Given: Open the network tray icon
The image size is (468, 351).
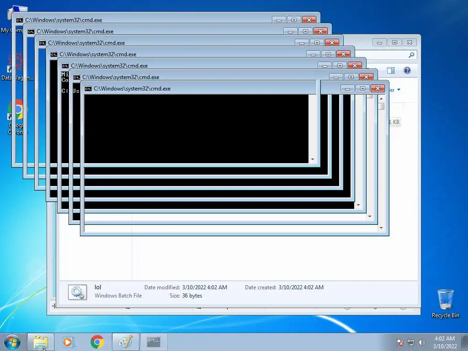Looking at the screenshot, I should point(411,342).
